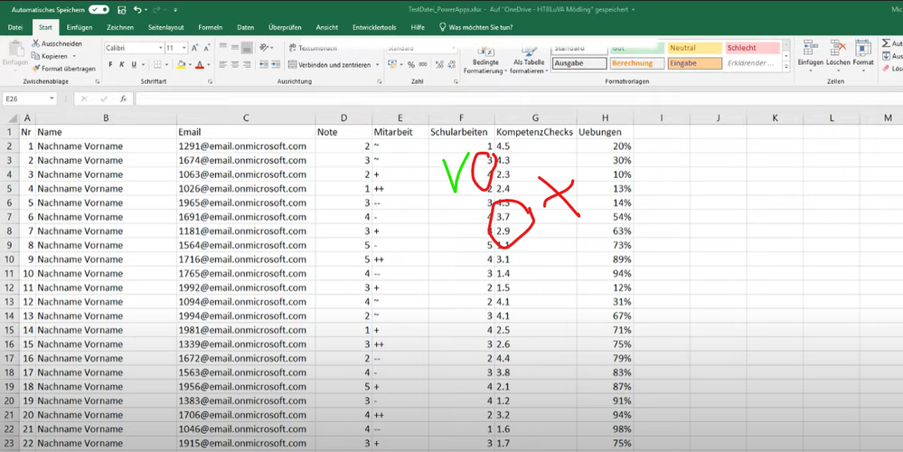Toggle Automatisches Speichern switch
903x452 pixels.
tap(99, 10)
